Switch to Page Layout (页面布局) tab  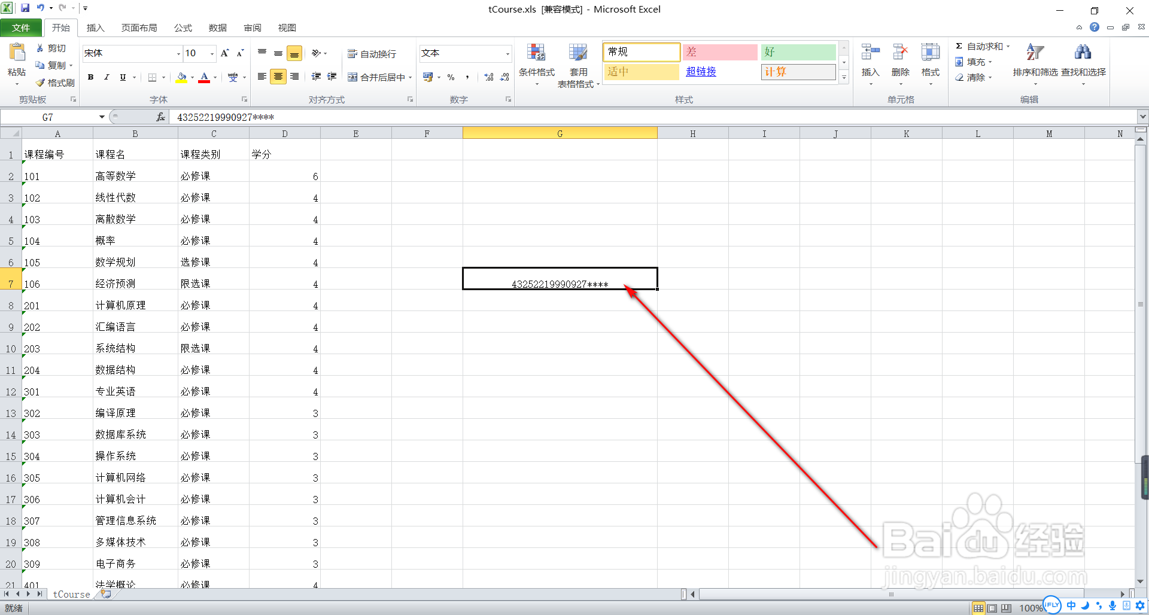(139, 28)
